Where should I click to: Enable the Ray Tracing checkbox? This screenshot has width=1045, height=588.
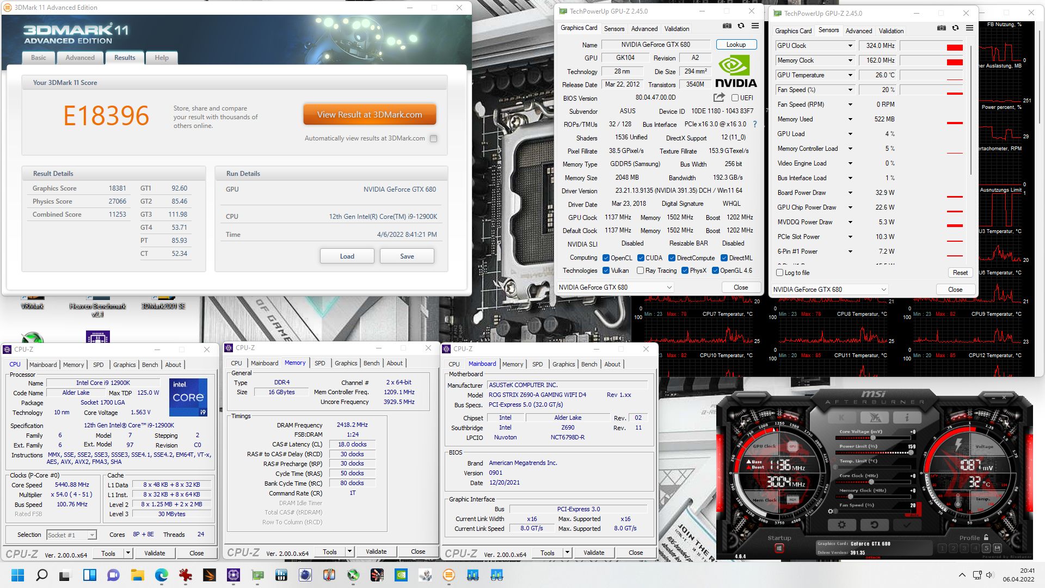coord(640,271)
